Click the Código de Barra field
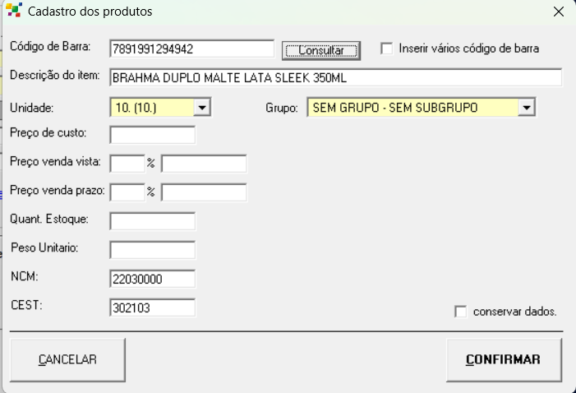The height and width of the screenshot is (393, 576). point(191,49)
